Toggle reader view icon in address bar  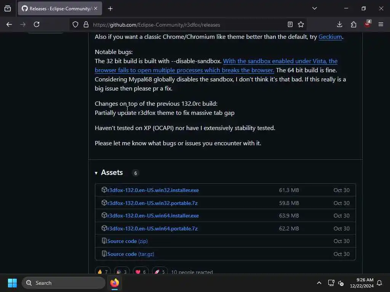point(290,24)
